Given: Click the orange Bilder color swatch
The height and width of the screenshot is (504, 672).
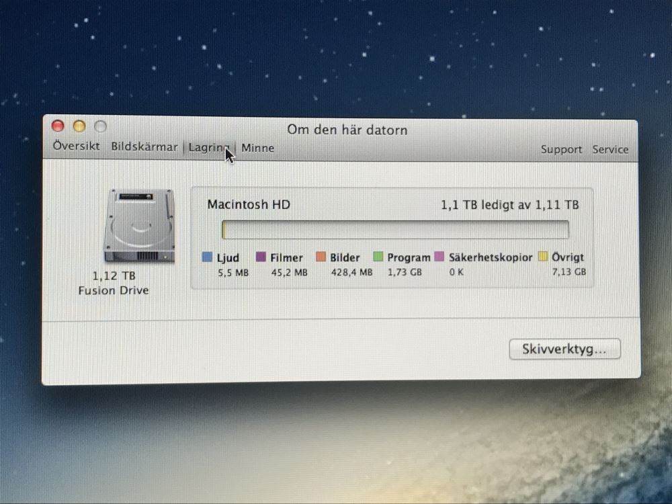Looking at the screenshot, I should [321, 257].
